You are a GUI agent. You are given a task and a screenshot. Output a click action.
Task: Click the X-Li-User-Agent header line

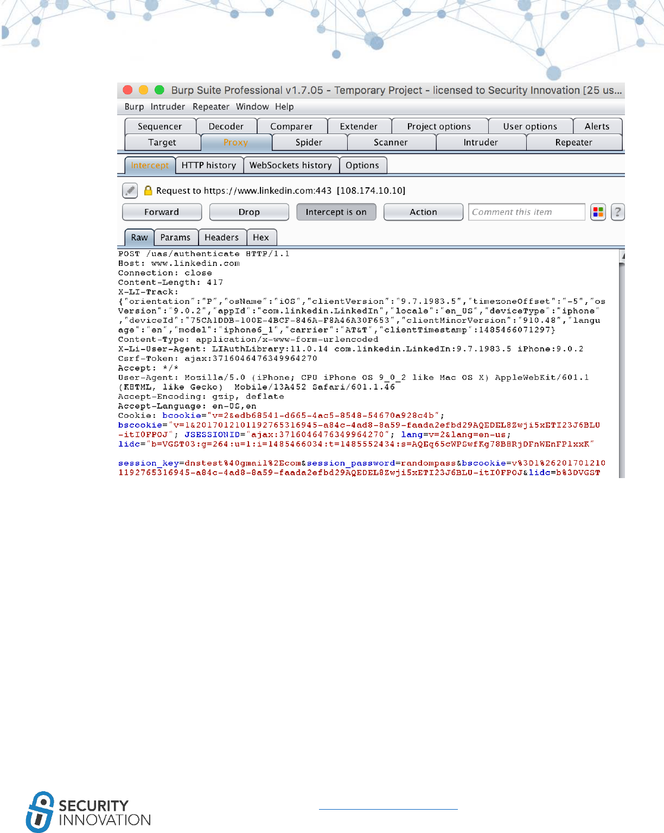point(351,349)
